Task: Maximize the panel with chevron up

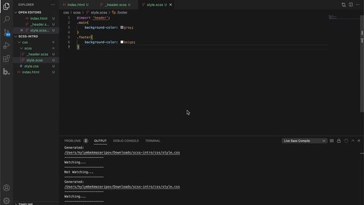Action: click(353, 141)
